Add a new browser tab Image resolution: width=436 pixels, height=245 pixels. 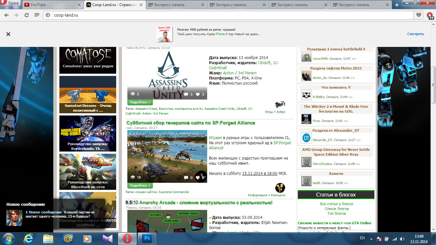click(x=397, y=5)
